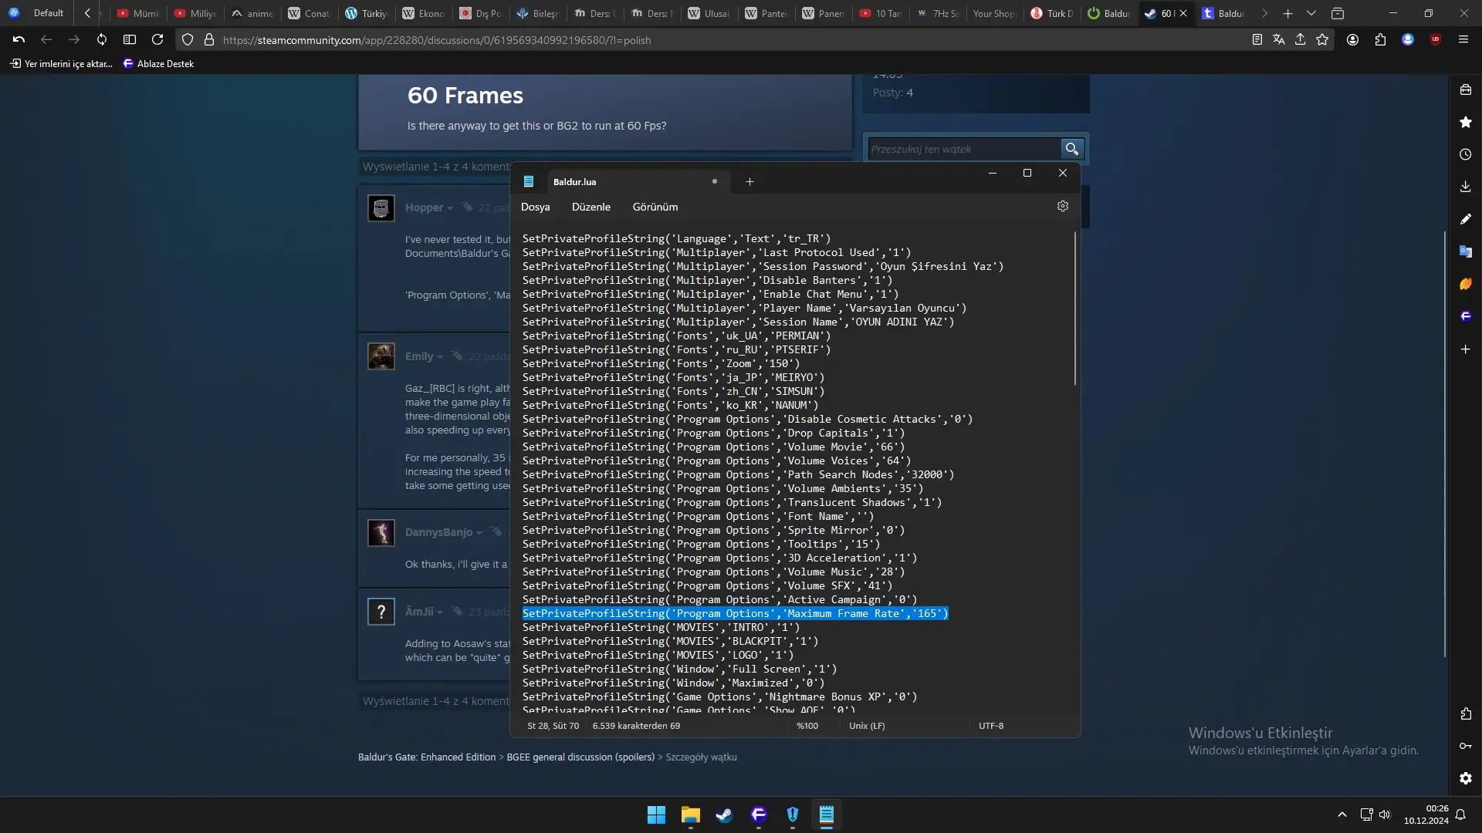Open browser sidebar briefcase workspace icon
1482x833 pixels.
pos(1466,89)
